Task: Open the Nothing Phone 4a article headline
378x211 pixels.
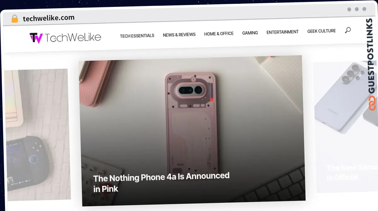Action: tap(162, 182)
